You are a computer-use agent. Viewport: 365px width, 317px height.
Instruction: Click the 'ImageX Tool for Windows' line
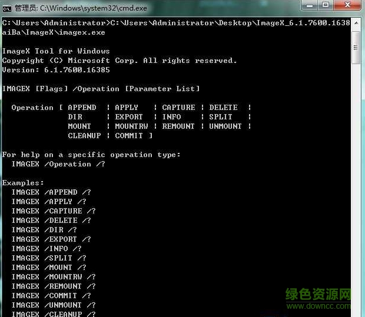[56, 51]
